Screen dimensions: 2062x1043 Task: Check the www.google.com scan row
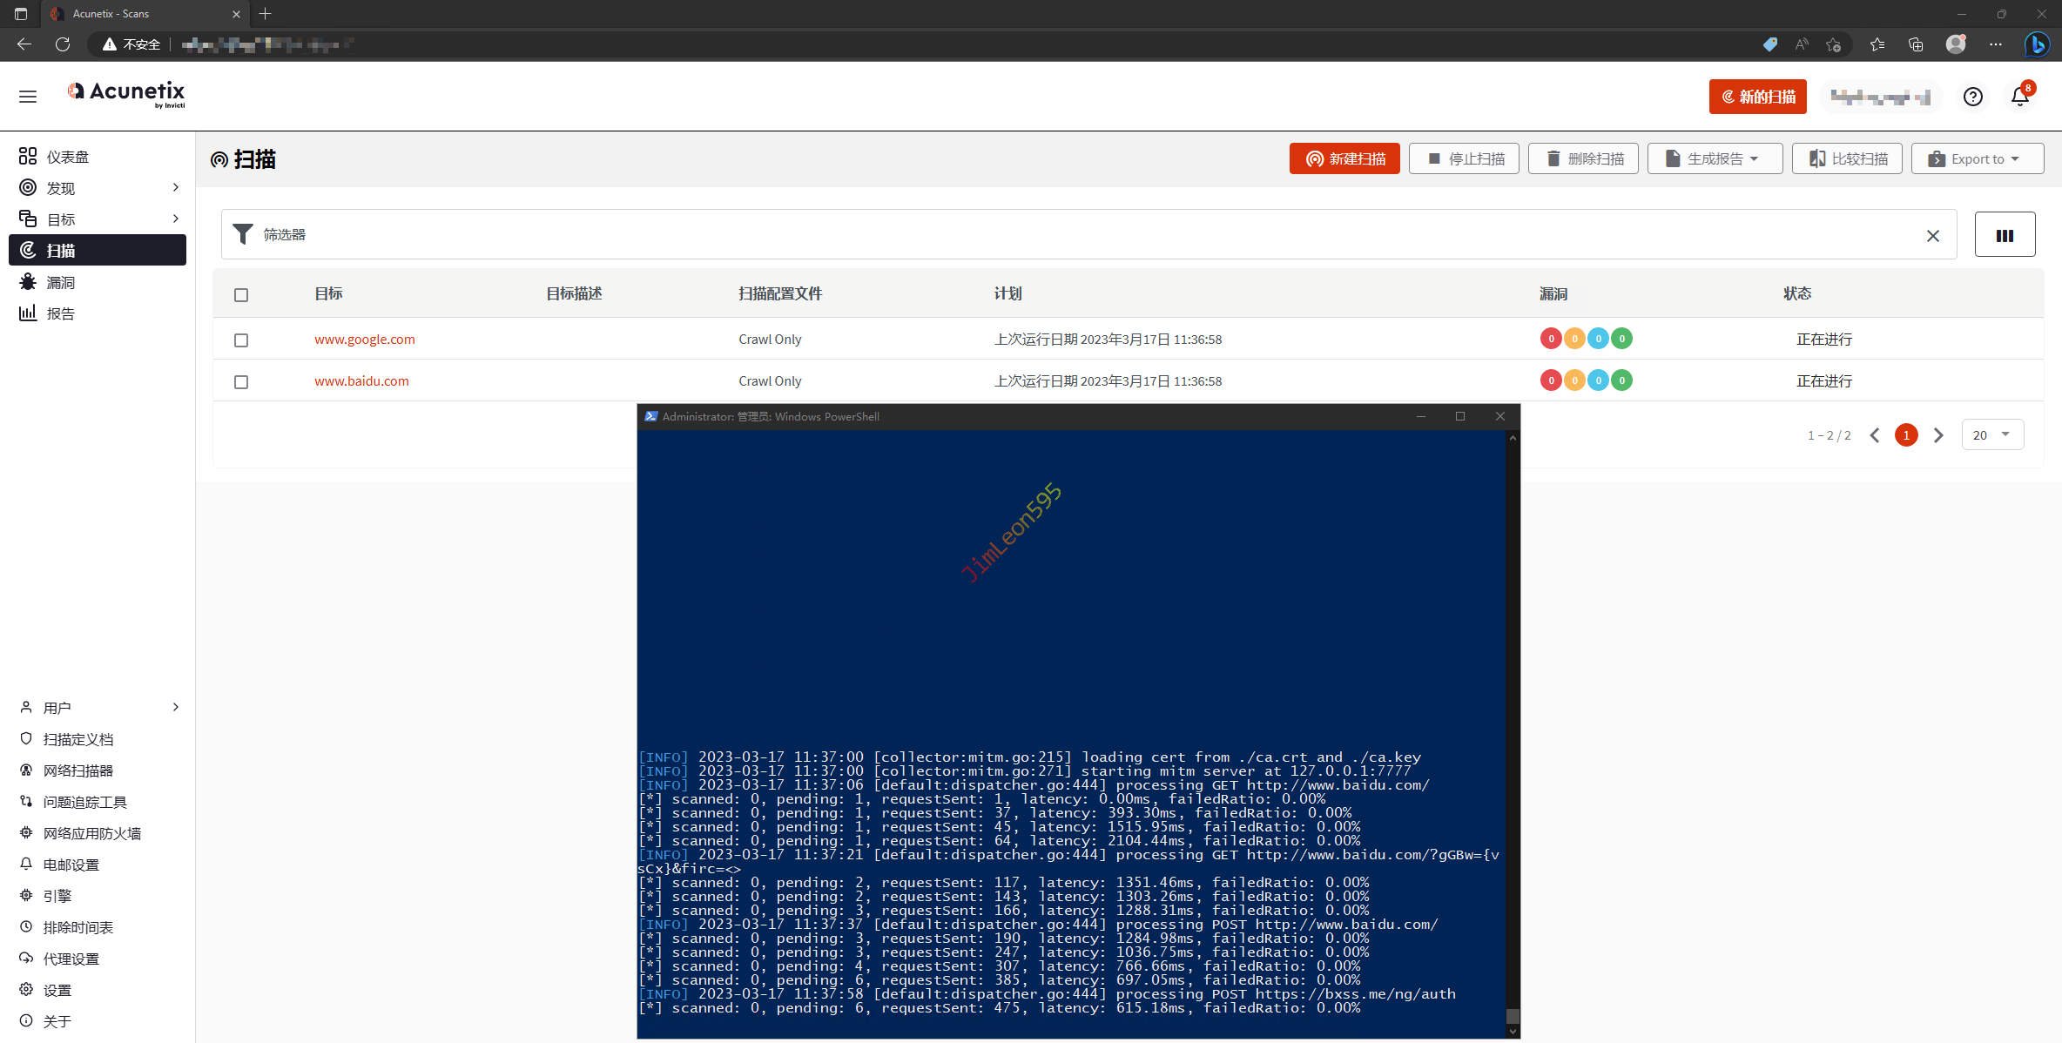pyautogui.click(x=241, y=340)
